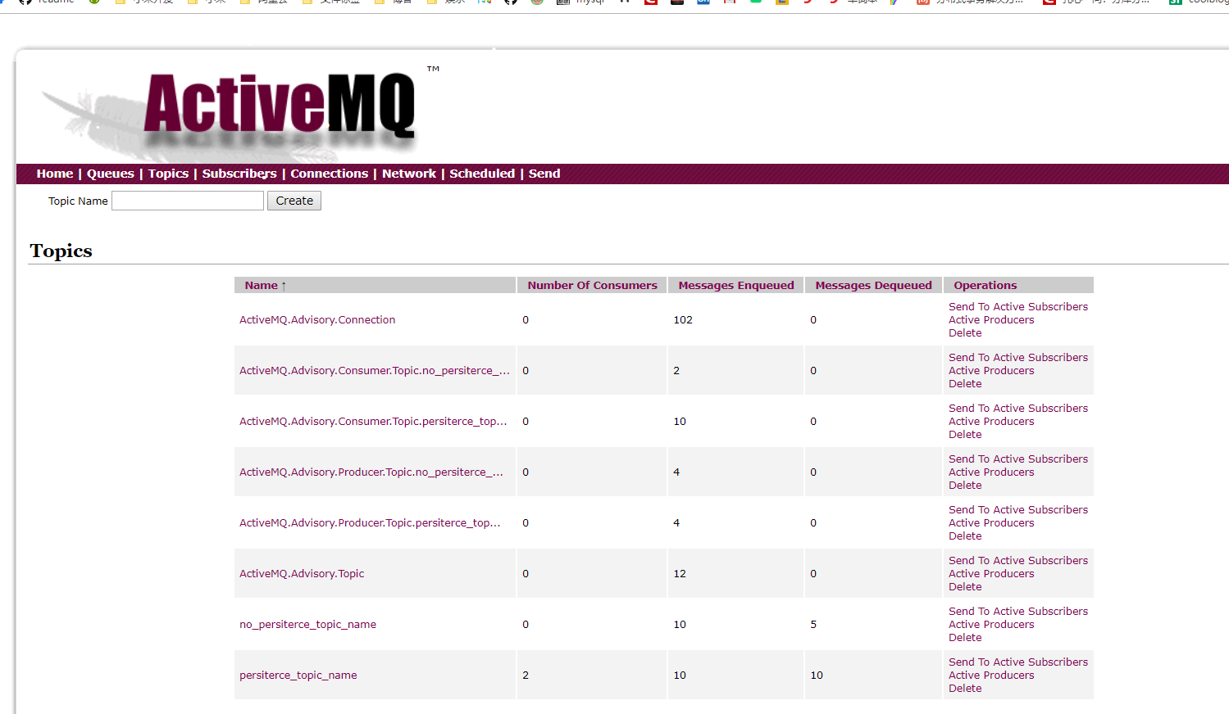Select the enqueued value 12 for ActiveMQ.Advisory.Topic
The image size is (1229, 714).
coord(680,574)
